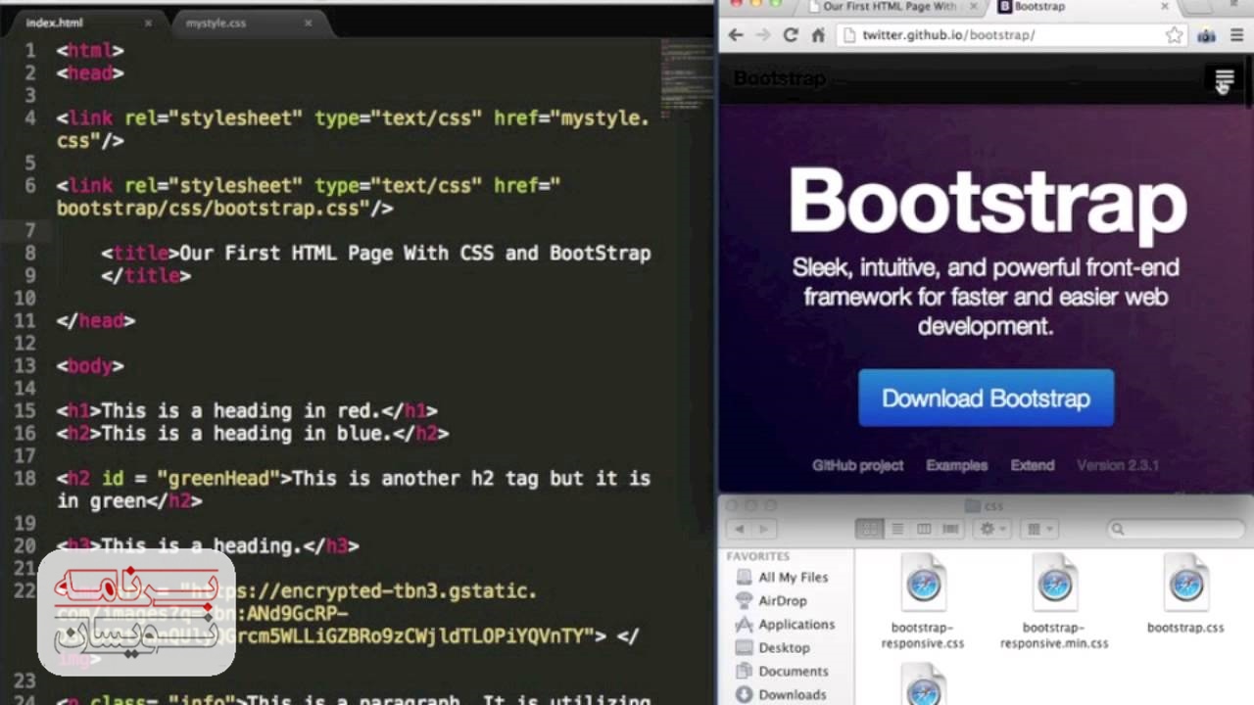1254x705 pixels.
Task: Switch Finder to column view
Action: pos(923,529)
